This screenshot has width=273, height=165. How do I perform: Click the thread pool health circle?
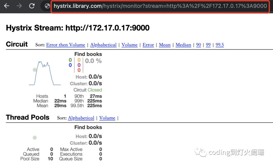tap(35, 138)
